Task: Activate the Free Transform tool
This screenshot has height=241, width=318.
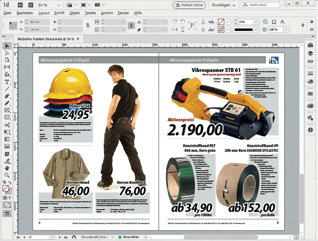Action: point(7,132)
